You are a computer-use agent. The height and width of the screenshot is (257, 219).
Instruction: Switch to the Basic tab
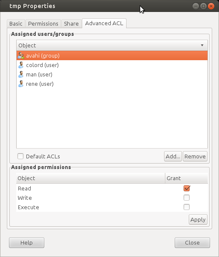tap(16, 23)
